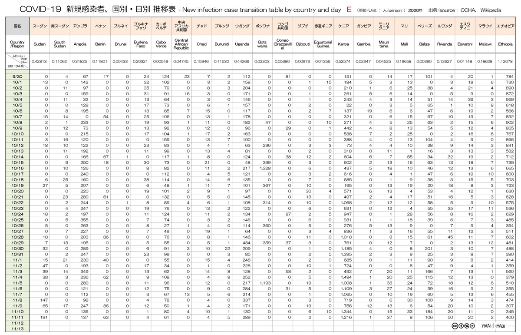Click the Cabo Verde column header
521x335 pixels.
161,44
